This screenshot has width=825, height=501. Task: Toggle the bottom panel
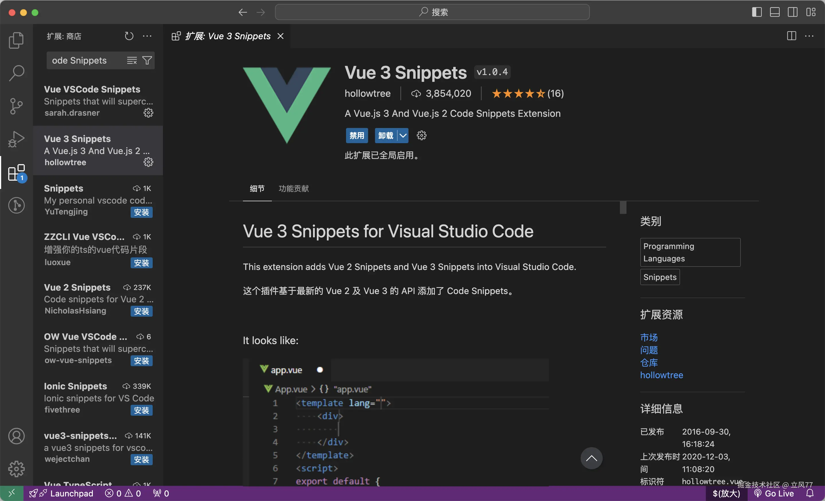coord(775,12)
